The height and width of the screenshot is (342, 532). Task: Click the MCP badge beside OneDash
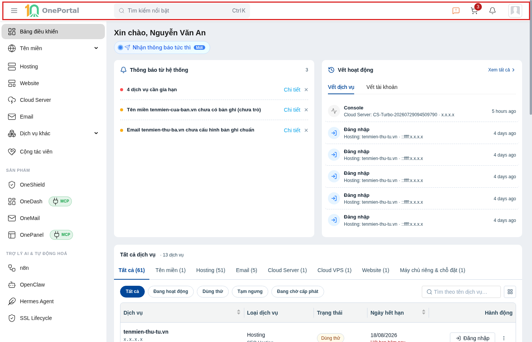point(60,201)
